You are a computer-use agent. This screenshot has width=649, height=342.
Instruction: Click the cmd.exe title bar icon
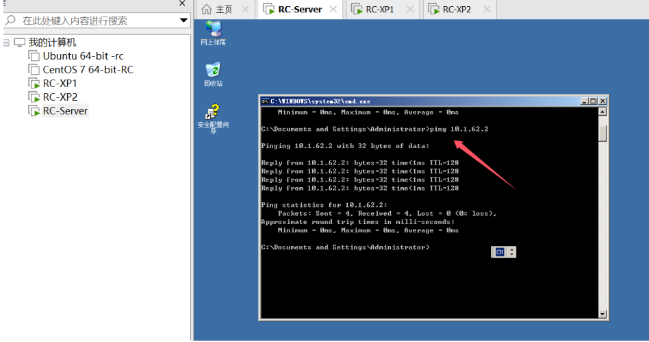(265, 101)
